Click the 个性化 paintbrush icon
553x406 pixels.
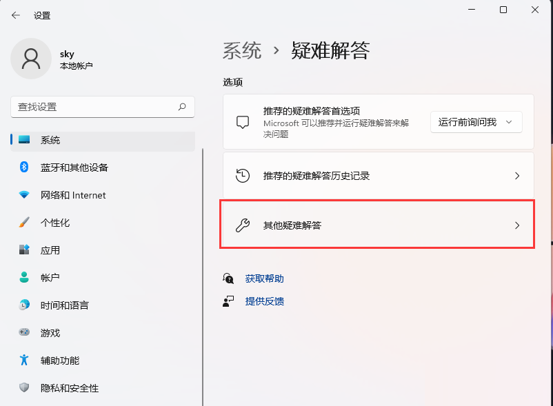pos(24,222)
